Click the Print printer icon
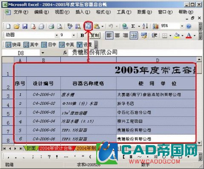204x169 pixels. (x=52, y=26)
